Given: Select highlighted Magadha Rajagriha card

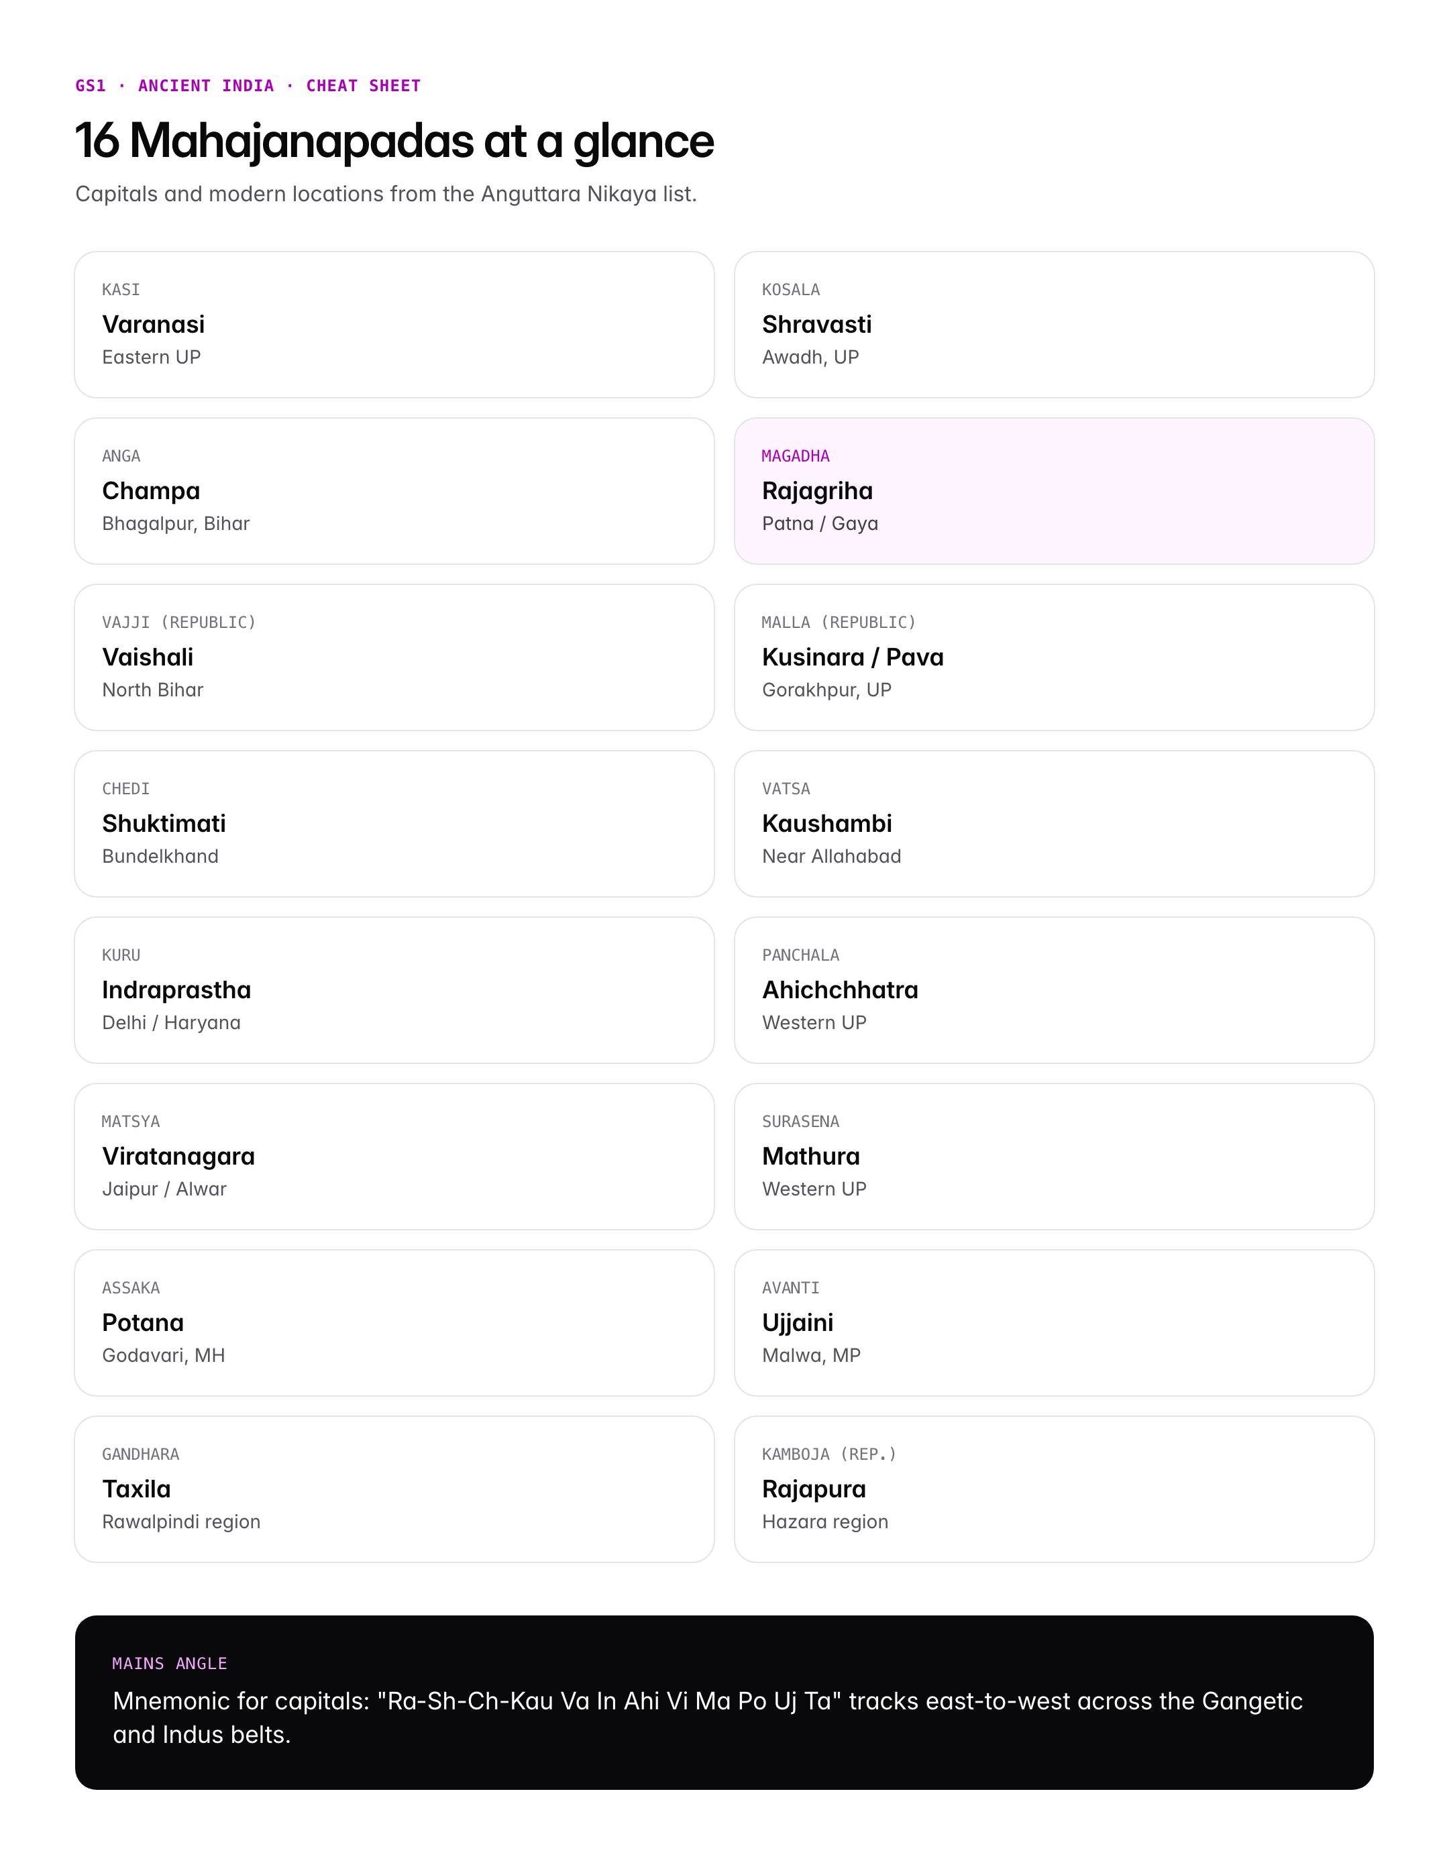Looking at the screenshot, I should [x=1054, y=491].
